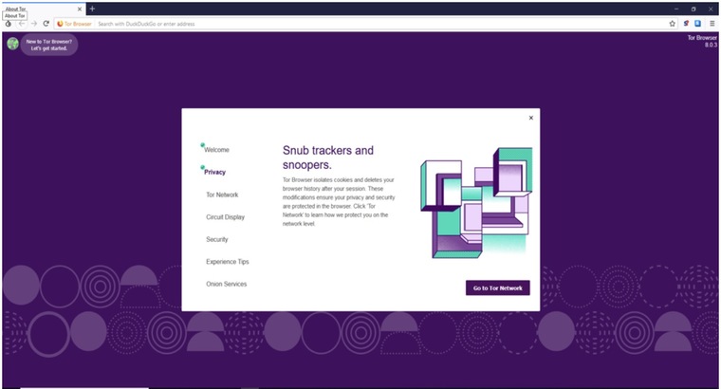Select the Welcome tour step
Image resolution: width=721 pixels, height=389 pixels.
point(217,150)
